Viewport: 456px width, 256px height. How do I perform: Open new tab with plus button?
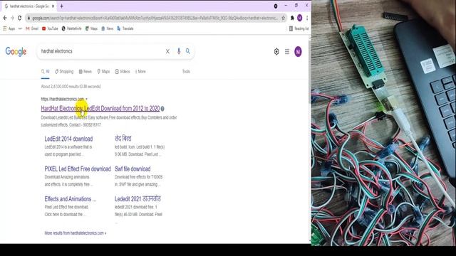[x=62, y=6]
